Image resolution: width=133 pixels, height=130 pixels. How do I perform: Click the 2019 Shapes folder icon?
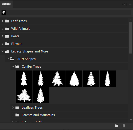pos(12,59)
